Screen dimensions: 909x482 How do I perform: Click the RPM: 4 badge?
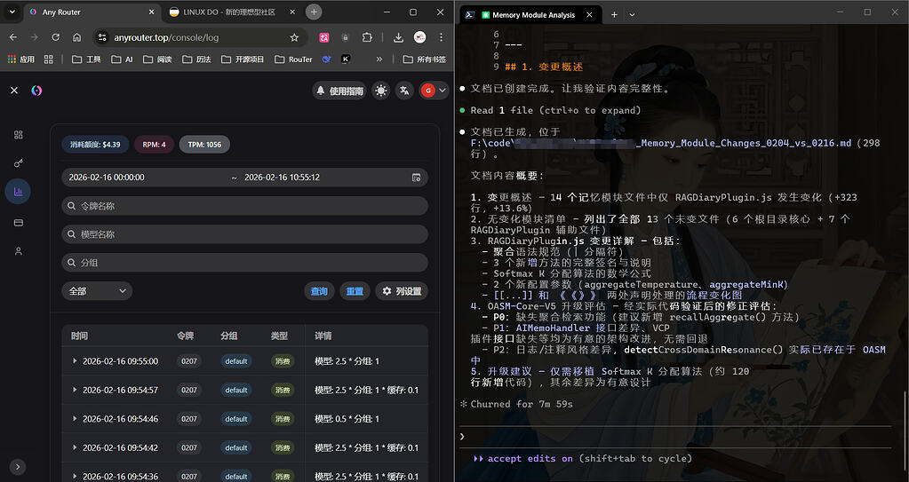click(155, 145)
